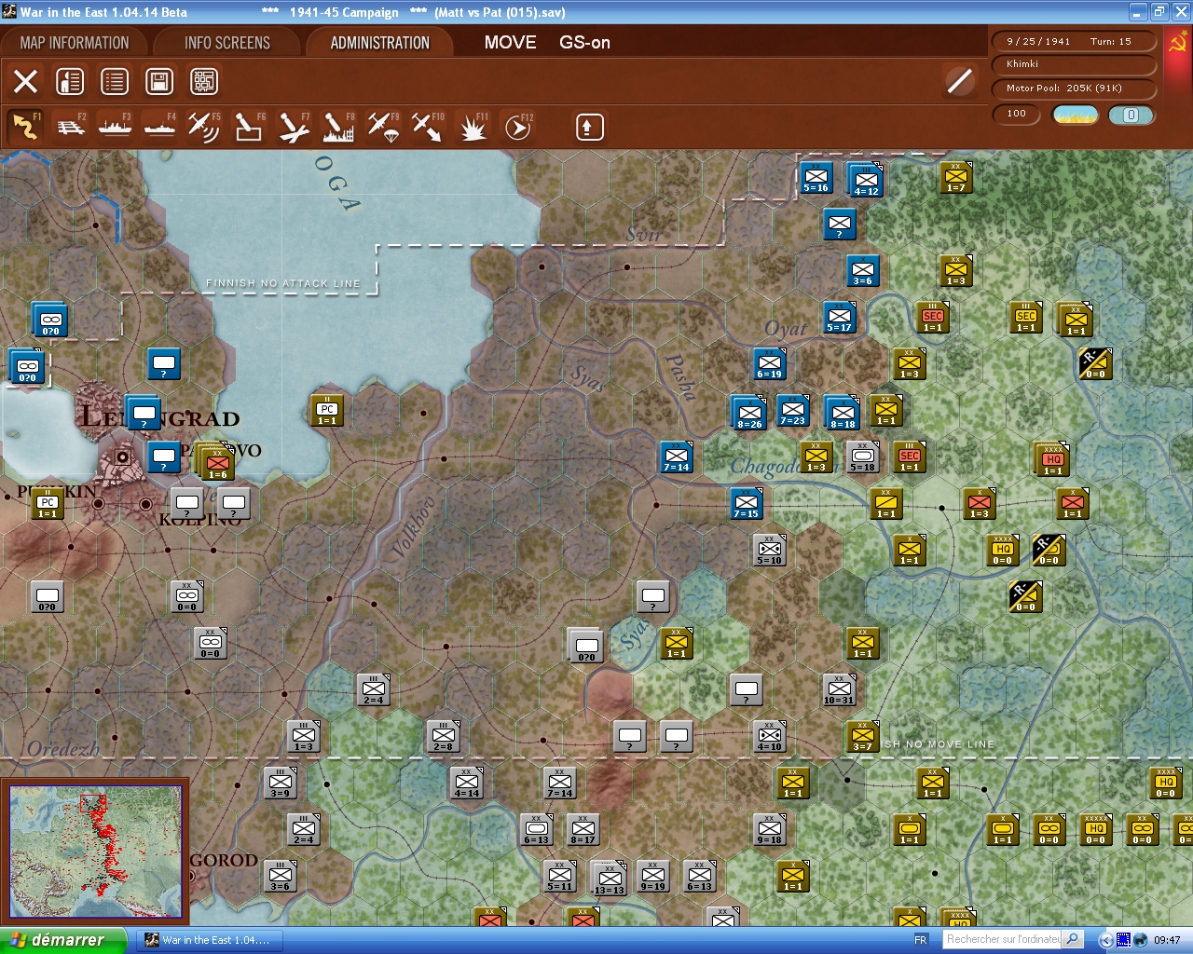Click the Soviet hammer and sickle flag
The image size is (1193, 954).
coord(1177,42)
